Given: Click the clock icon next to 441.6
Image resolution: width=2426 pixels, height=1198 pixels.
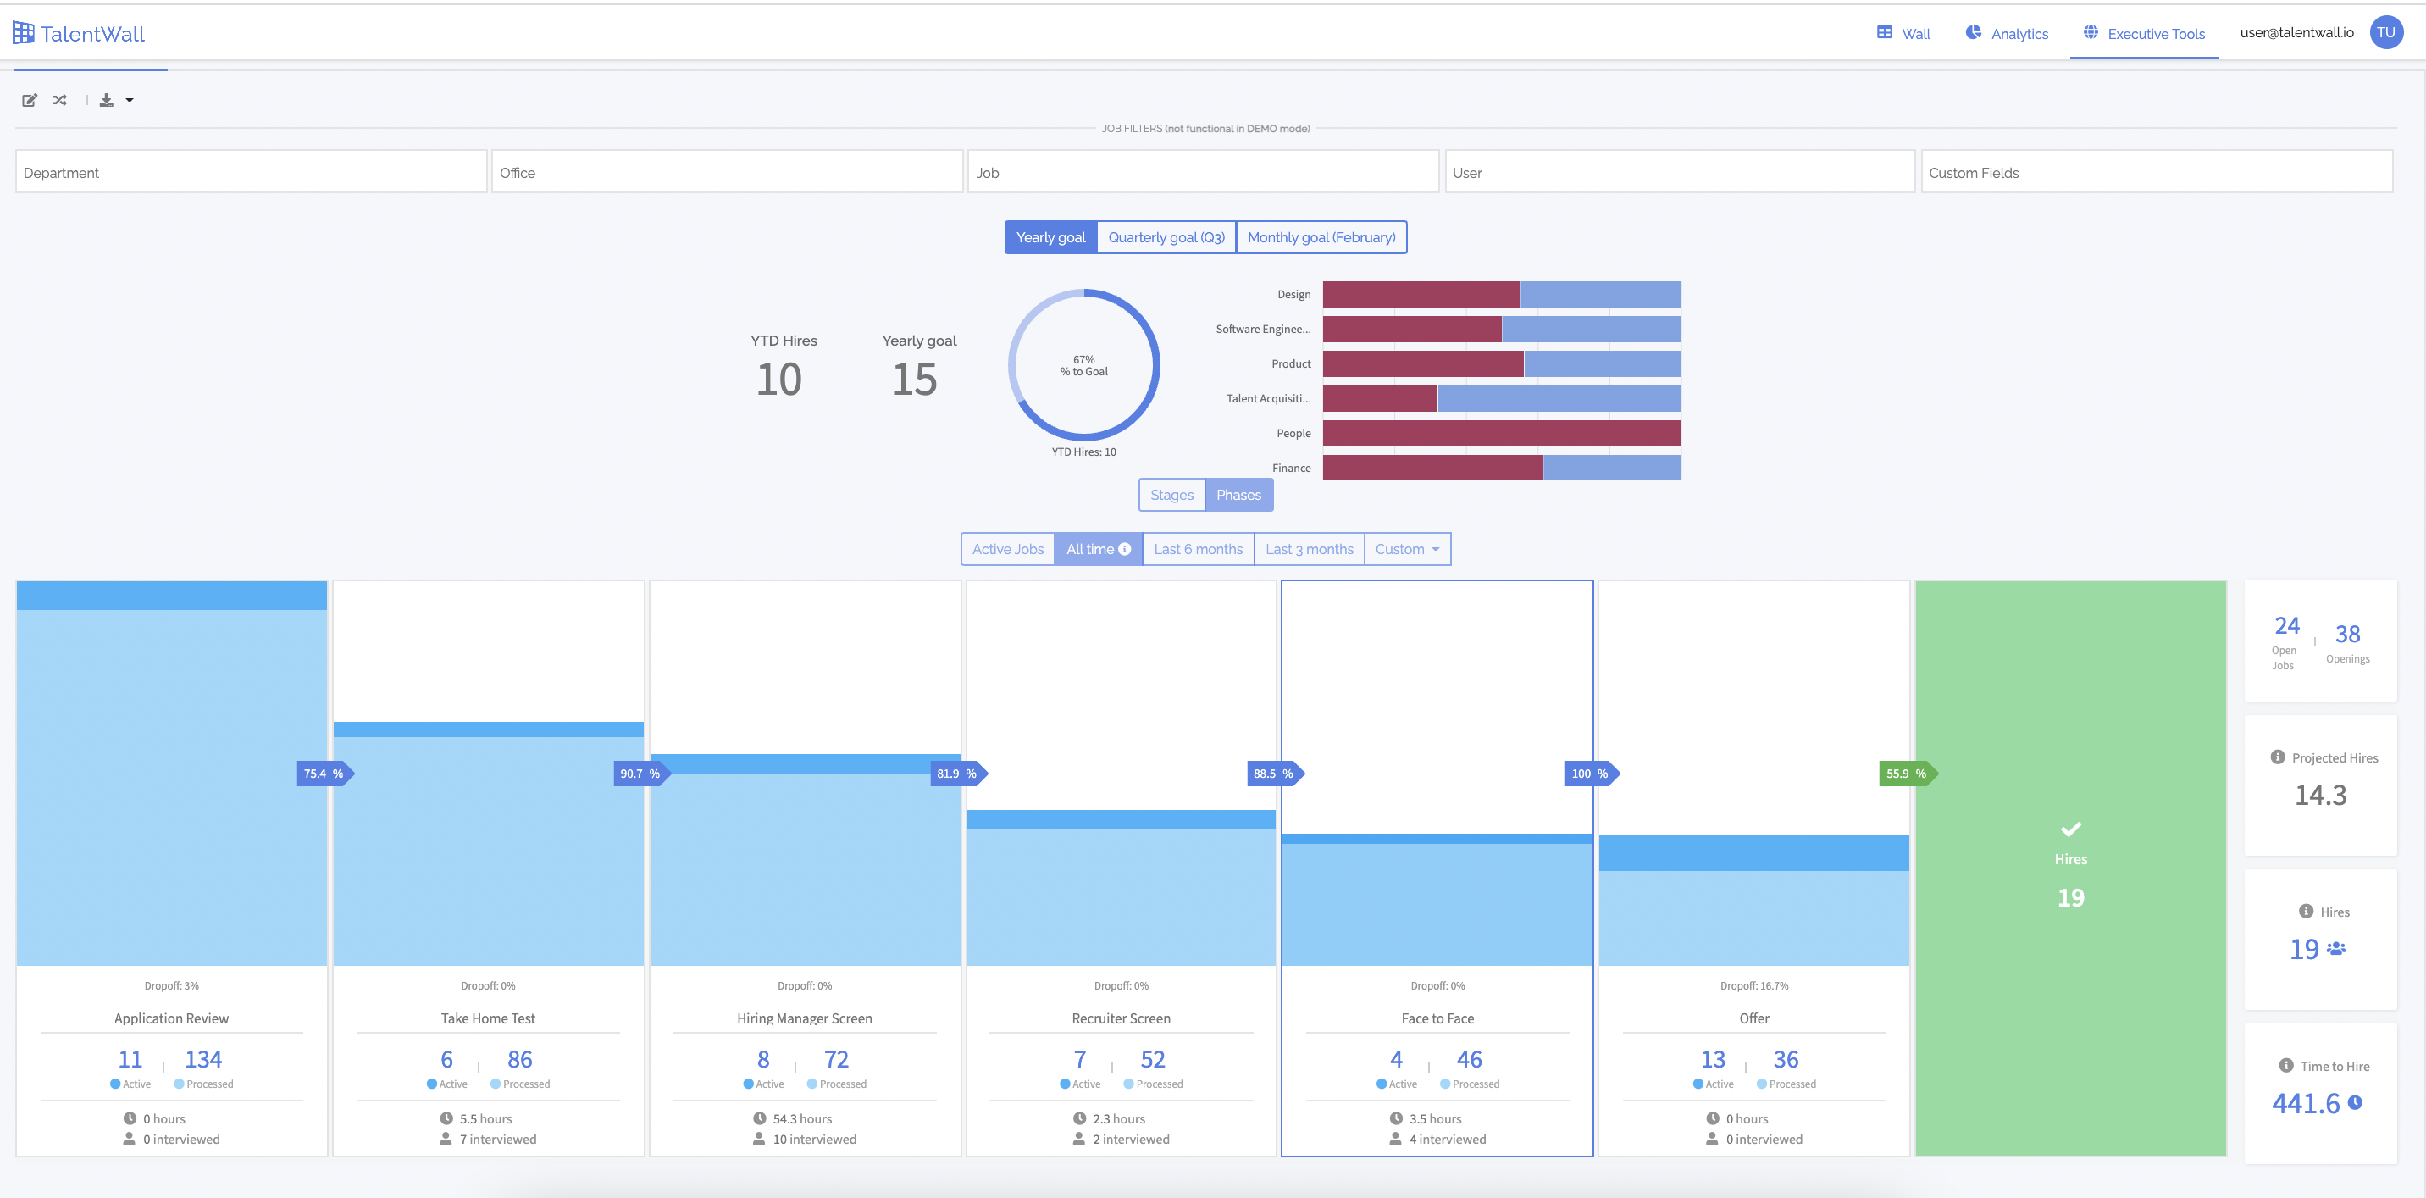Looking at the screenshot, I should (2355, 1102).
